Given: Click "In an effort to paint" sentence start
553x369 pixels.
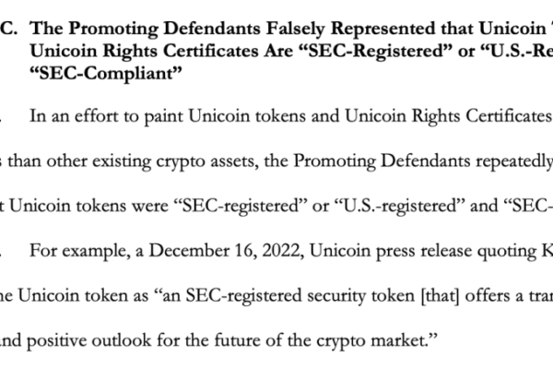Looking at the screenshot, I should (x=106, y=116).
